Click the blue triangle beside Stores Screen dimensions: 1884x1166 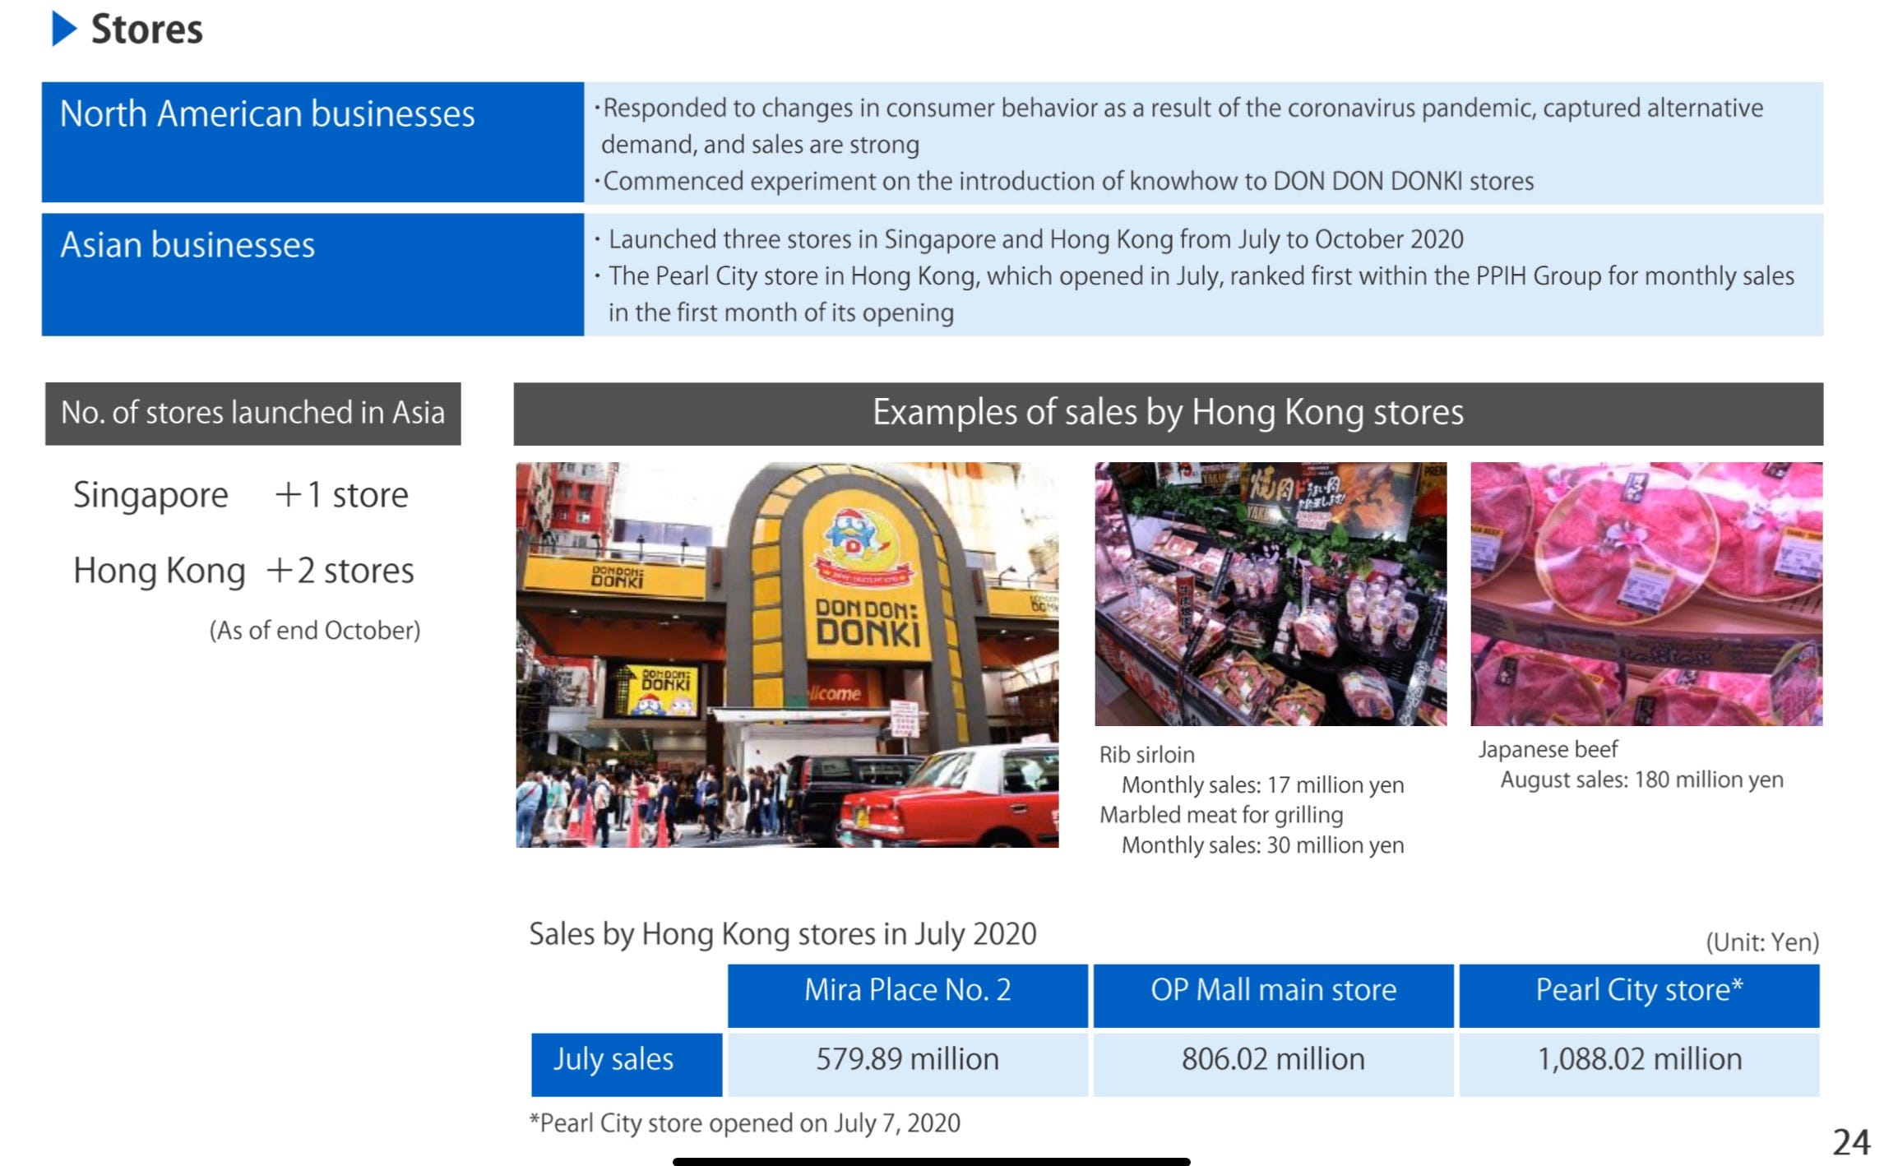coord(64,29)
